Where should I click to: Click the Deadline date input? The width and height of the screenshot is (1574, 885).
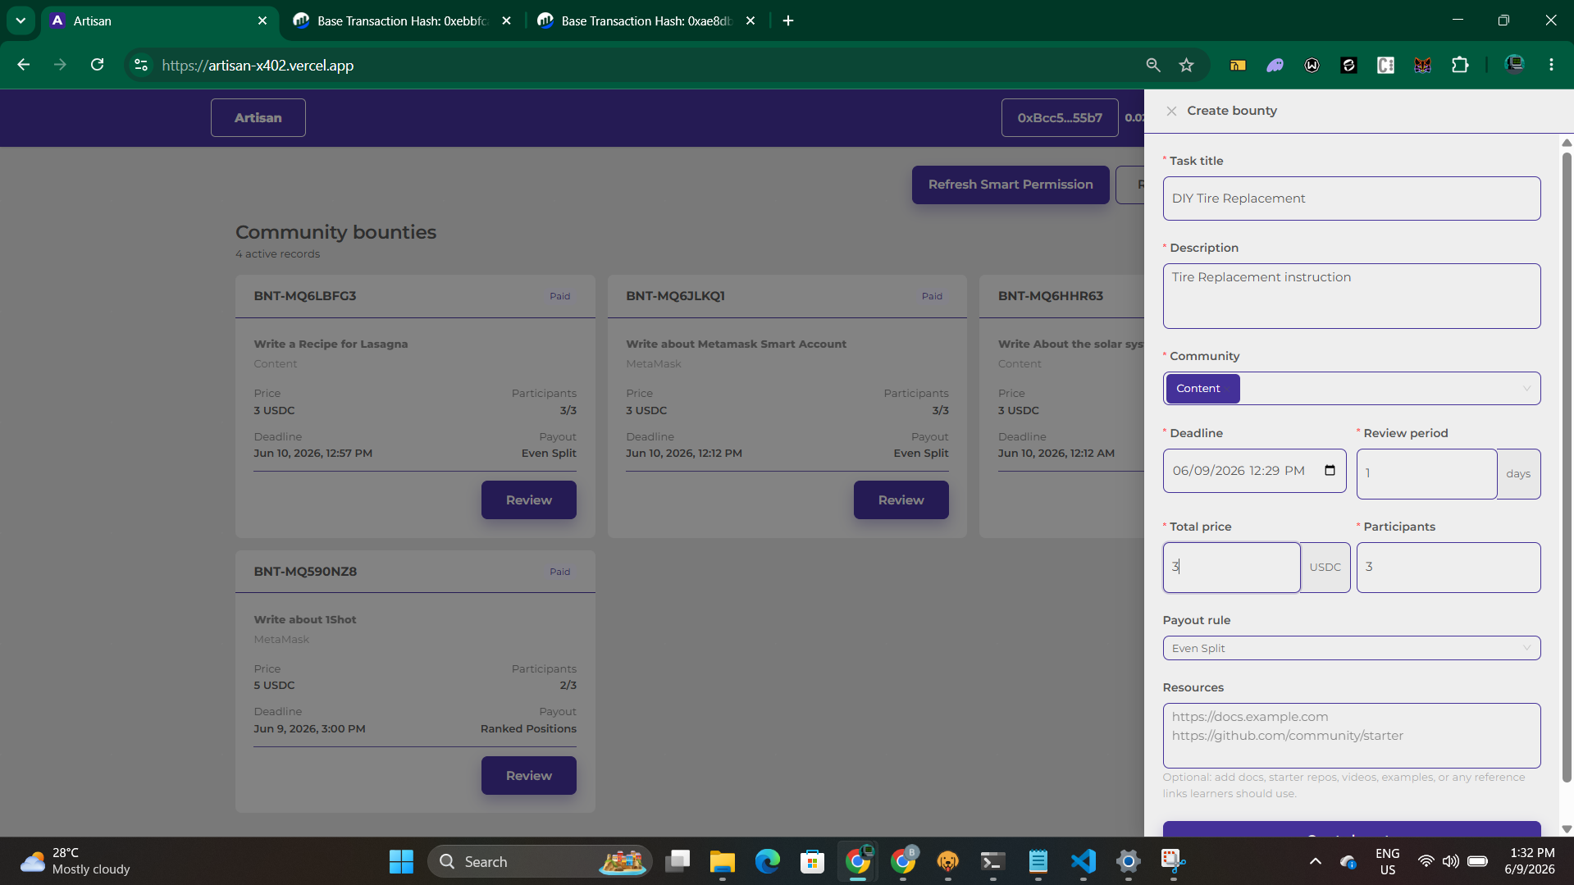1254,471
